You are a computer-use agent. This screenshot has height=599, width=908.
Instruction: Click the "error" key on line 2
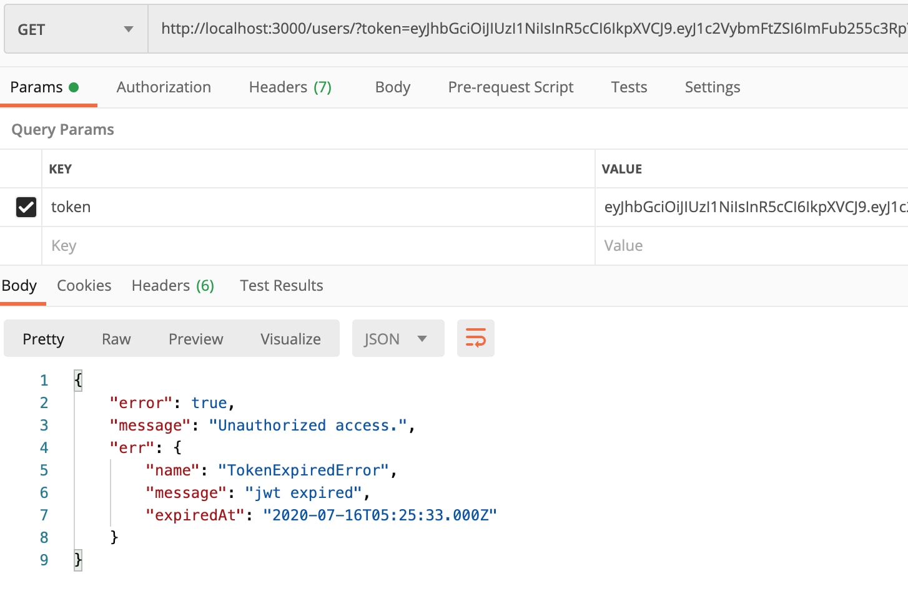141,403
